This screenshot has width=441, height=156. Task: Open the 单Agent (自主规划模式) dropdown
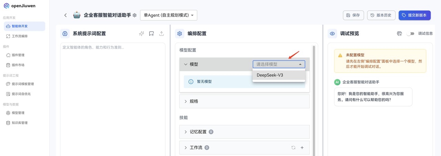[x=168, y=15]
